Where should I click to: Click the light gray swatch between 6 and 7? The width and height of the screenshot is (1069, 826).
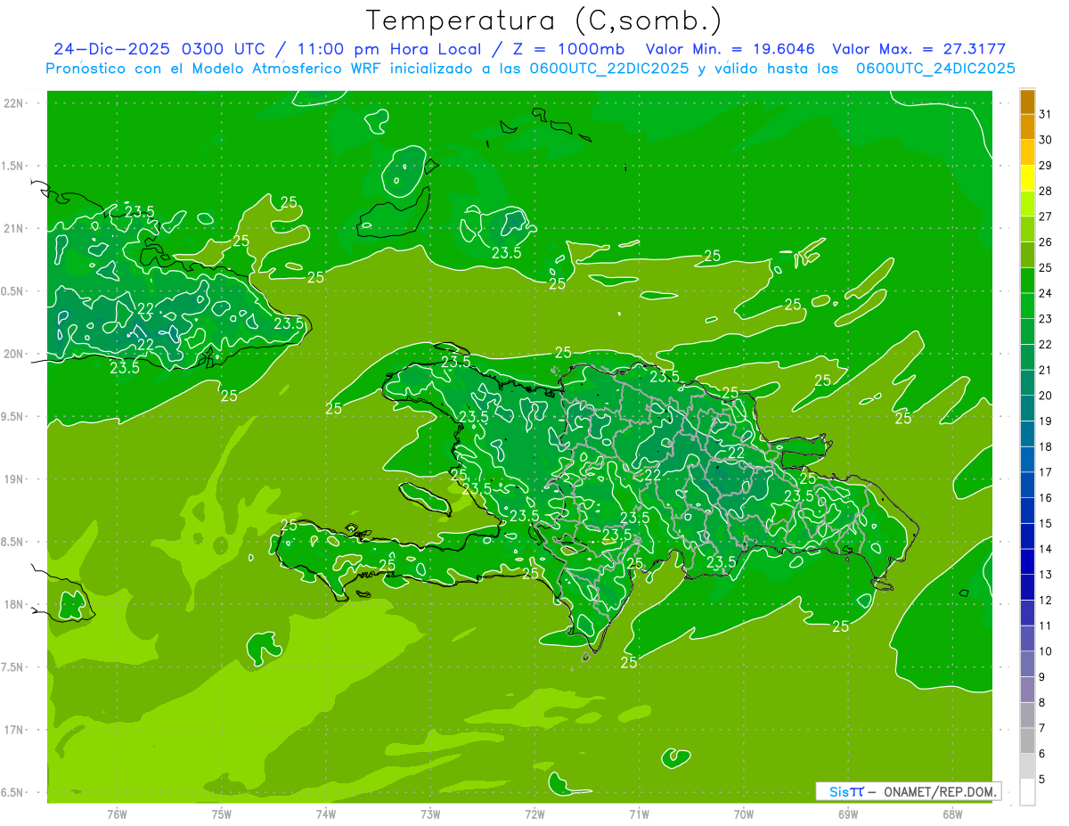coord(1027,741)
